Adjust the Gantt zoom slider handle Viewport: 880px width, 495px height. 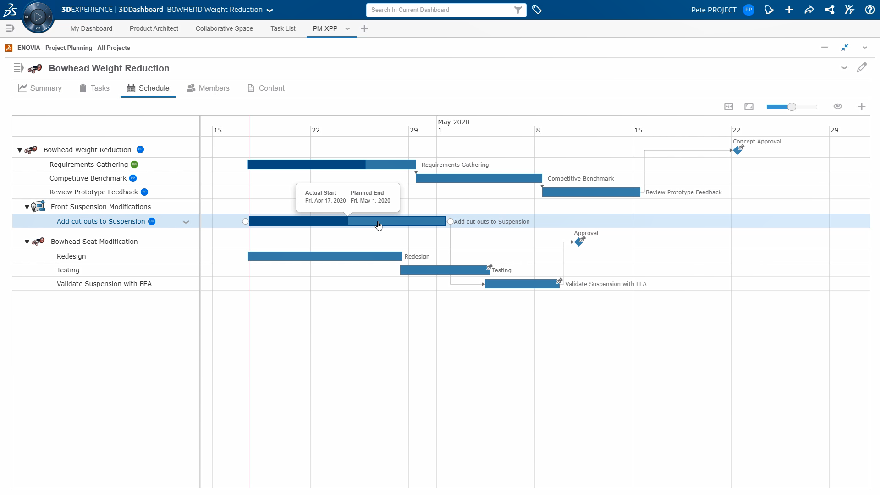[x=792, y=107]
